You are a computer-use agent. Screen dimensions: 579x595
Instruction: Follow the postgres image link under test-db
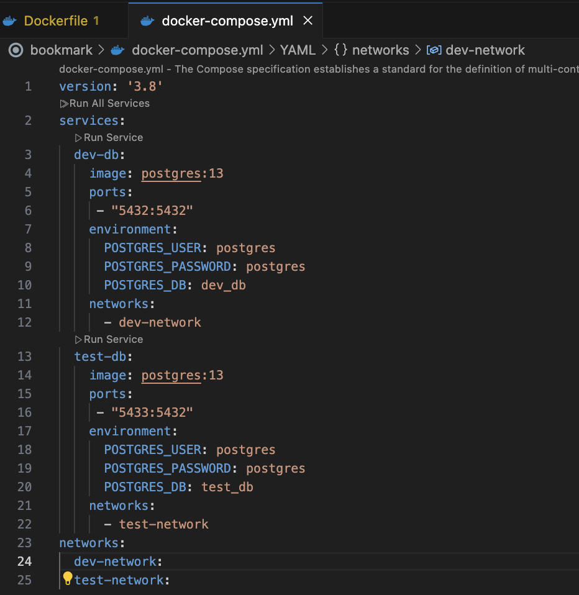point(171,375)
